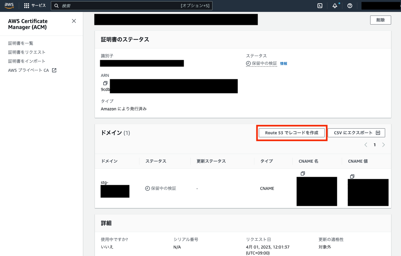Click the stg- domain name cell
This screenshot has height=256, width=401.
click(x=104, y=182)
